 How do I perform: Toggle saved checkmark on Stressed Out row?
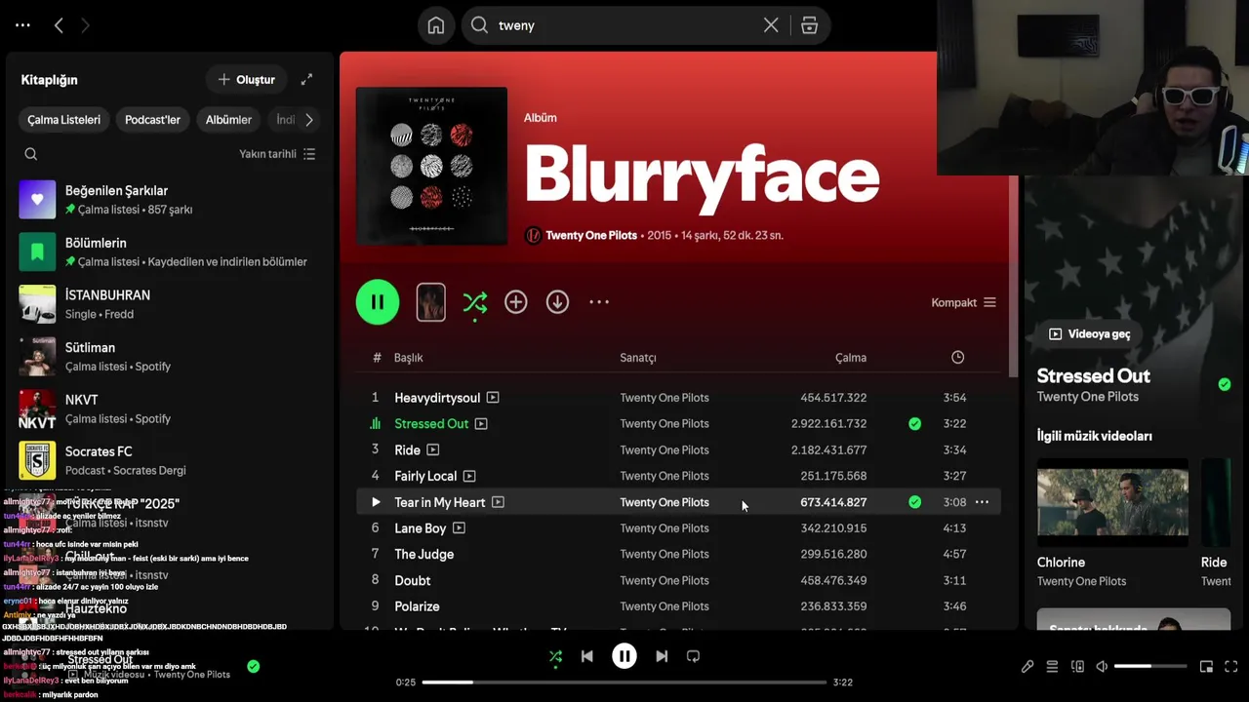click(914, 424)
